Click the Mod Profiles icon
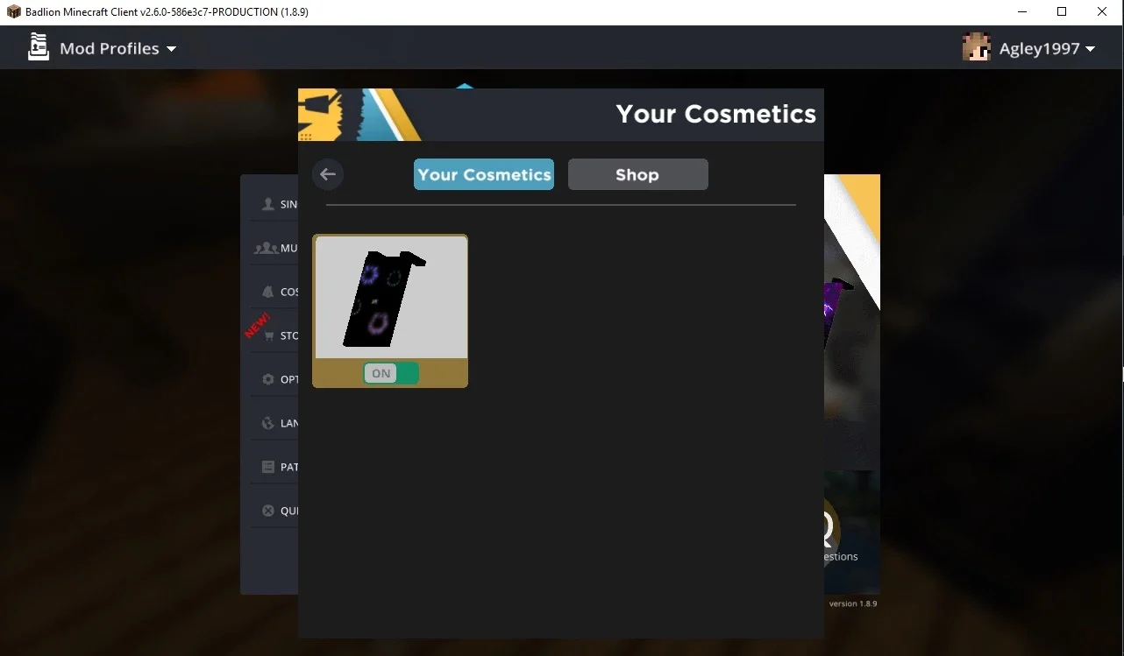 click(39, 47)
